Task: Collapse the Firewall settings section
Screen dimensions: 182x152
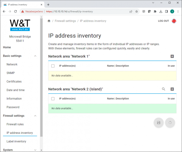Action: [35, 116]
